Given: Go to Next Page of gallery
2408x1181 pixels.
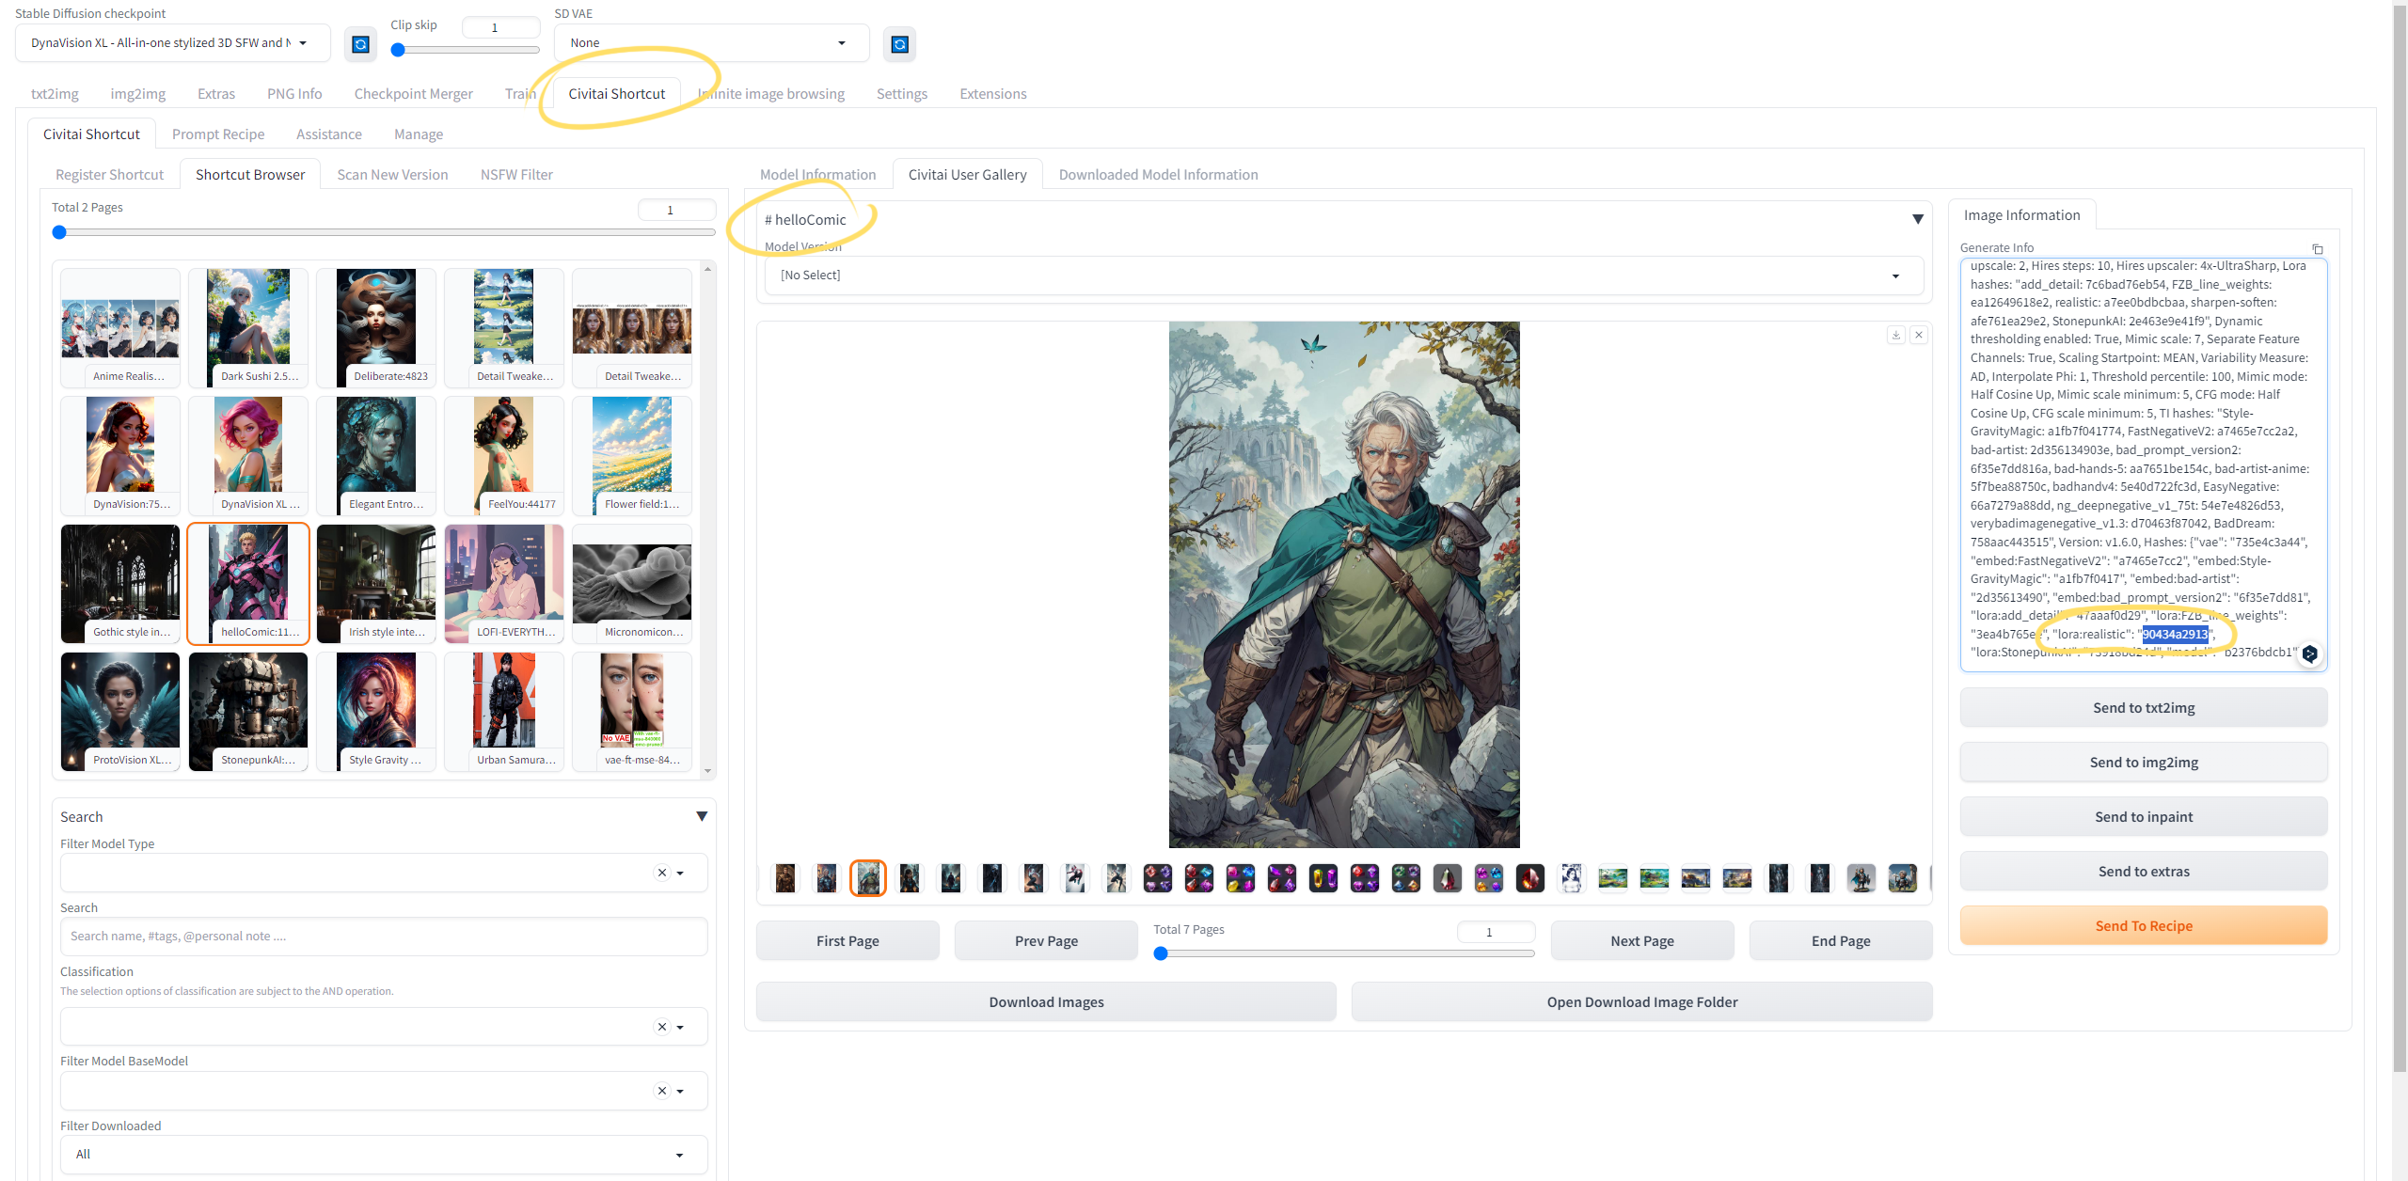Looking at the screenshot, I should (x=1642, y=940).
